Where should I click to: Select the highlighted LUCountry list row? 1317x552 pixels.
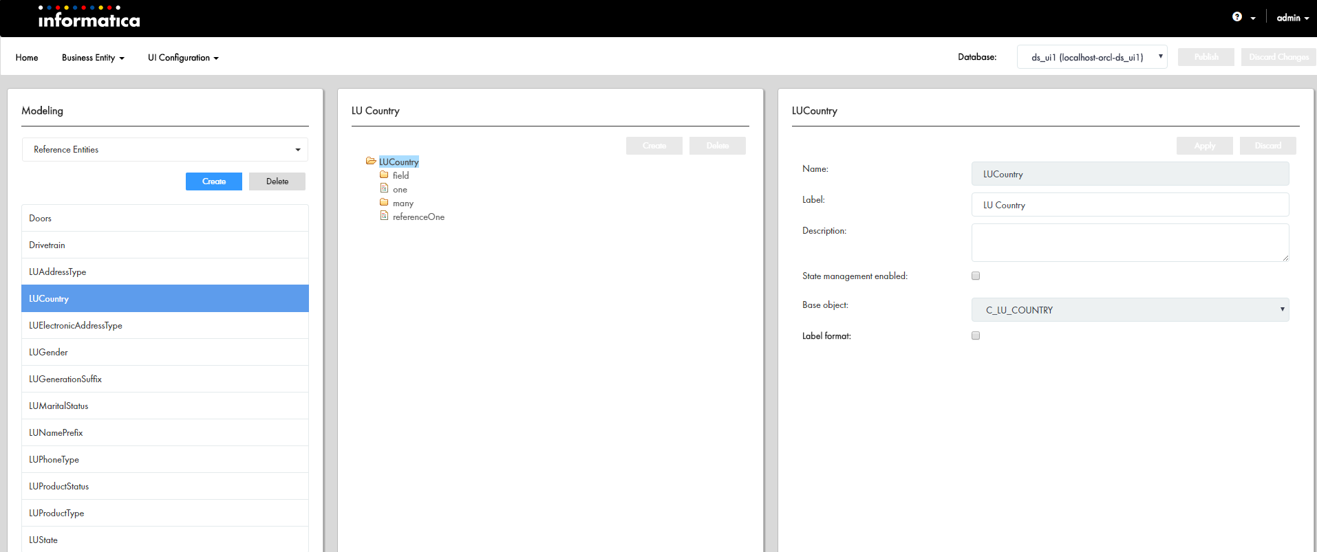(x=165, y=298)
